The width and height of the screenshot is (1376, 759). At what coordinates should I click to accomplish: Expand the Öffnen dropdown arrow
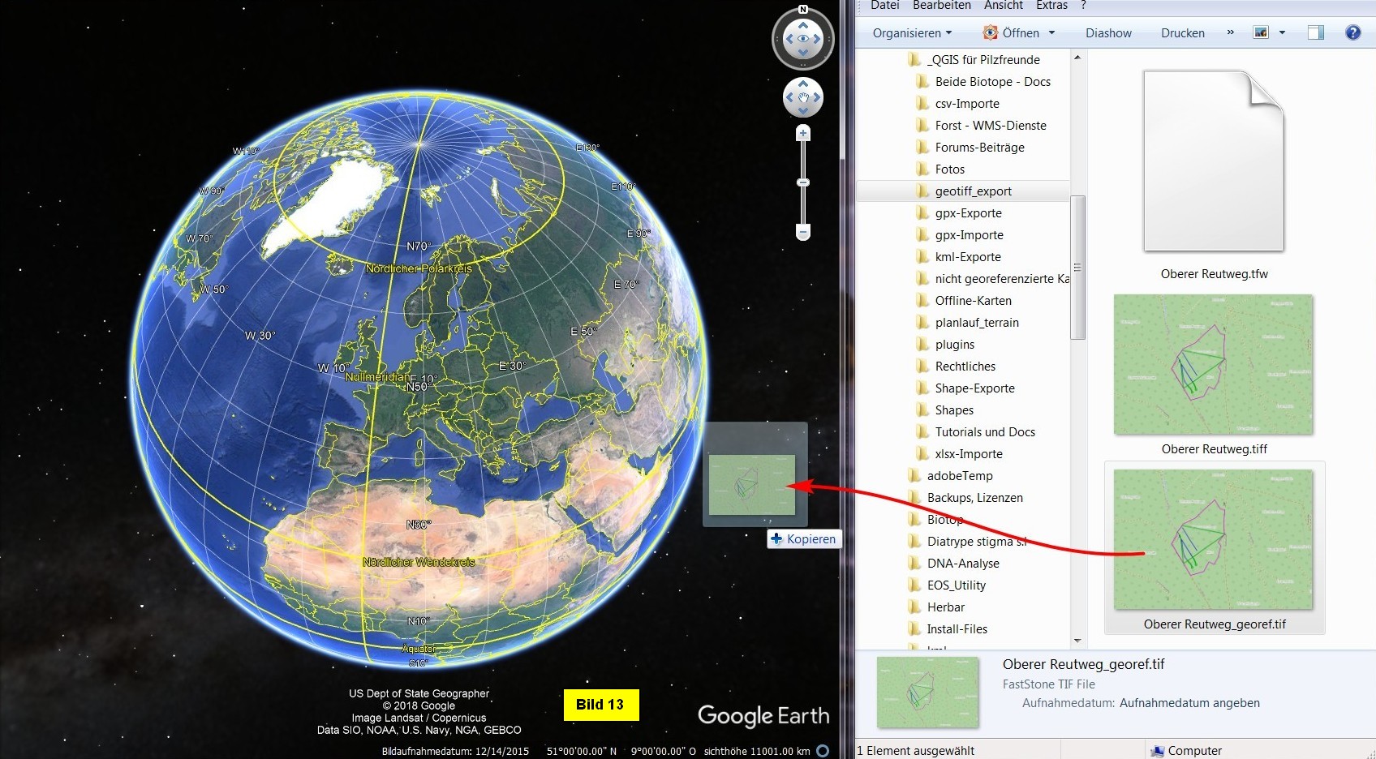pyautogui.click(x=1052, y=33)
